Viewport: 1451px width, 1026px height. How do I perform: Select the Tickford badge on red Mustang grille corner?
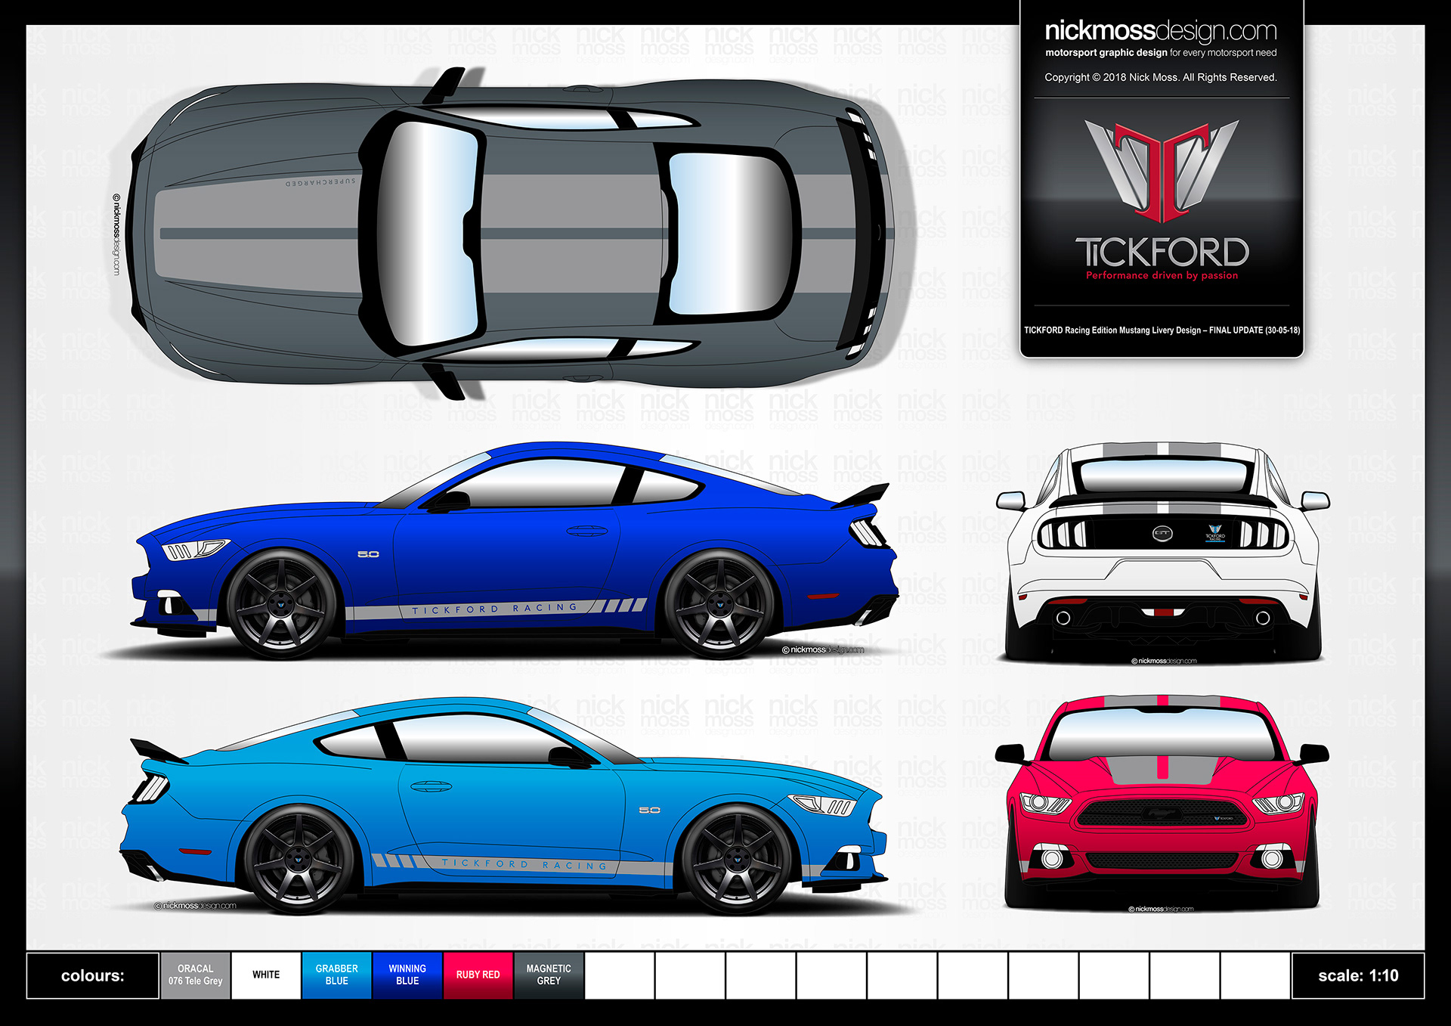tap(1224, 818)
